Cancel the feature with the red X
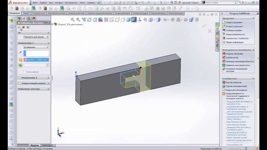 pyautogui.click(x=23, y=27)
